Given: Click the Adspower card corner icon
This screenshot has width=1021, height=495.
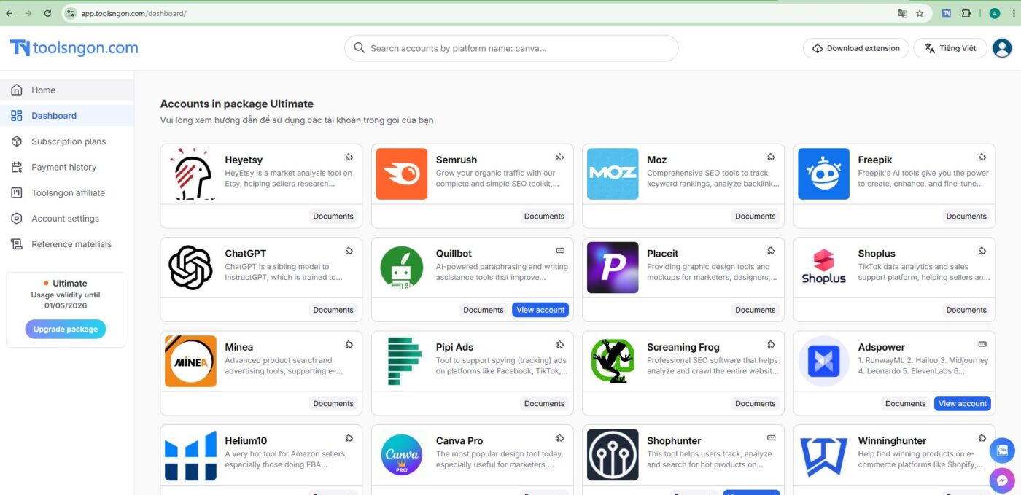Looking at the screenshot, I should (x=982, y=344).
